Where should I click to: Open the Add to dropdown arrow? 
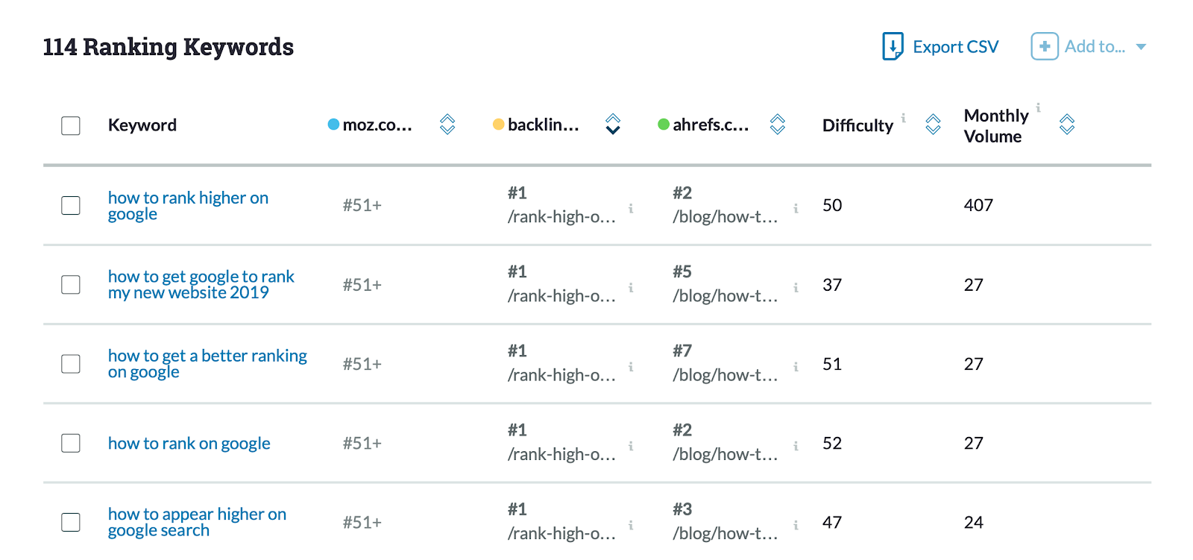tap(1141, 47)
